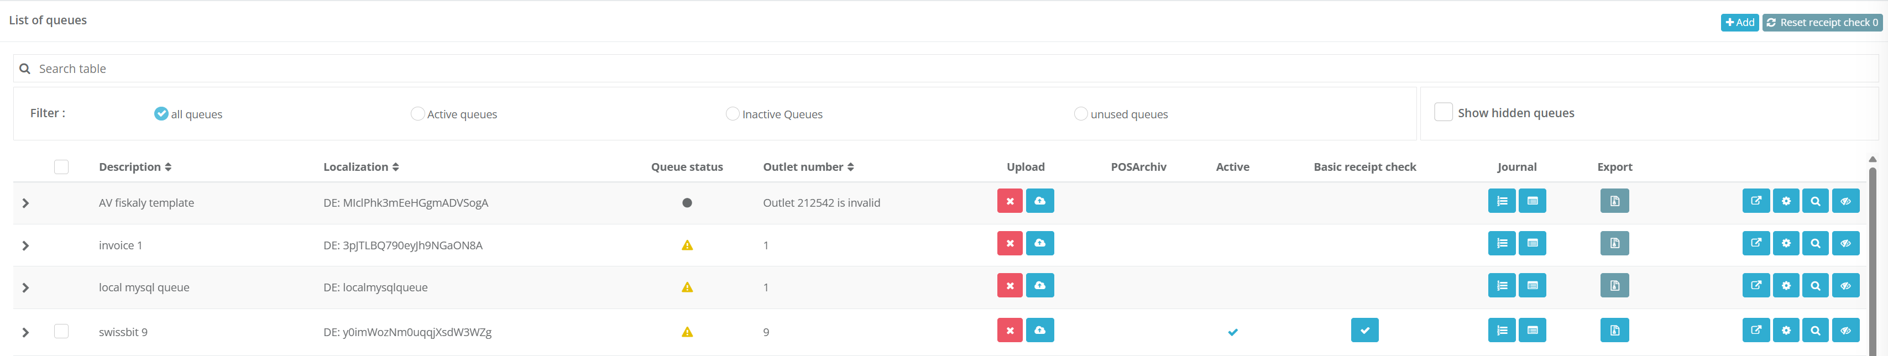
Task: Click magnifier icon in swissbit 9 row
Action: coord(1814,331)
